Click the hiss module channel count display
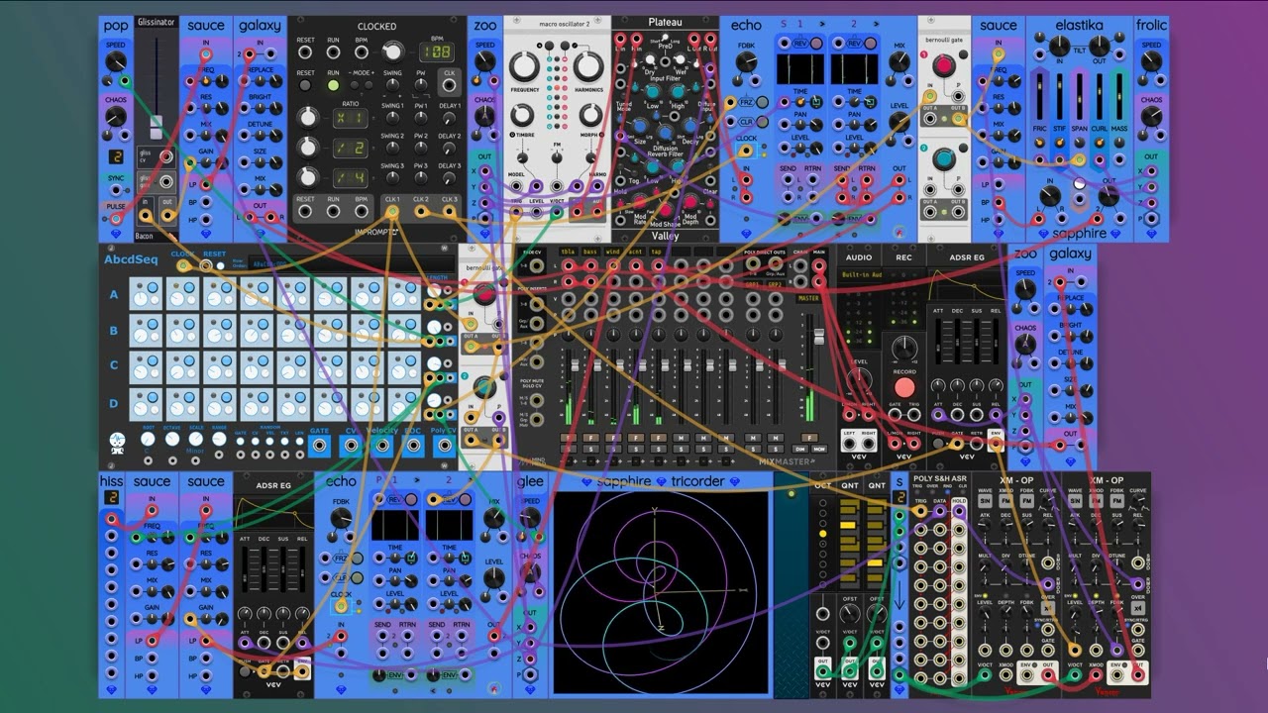Screen dimensions: 1268x713 (112, 497)
